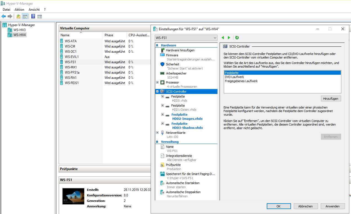Select the Automatische Startaktion icon

(162, 183)
